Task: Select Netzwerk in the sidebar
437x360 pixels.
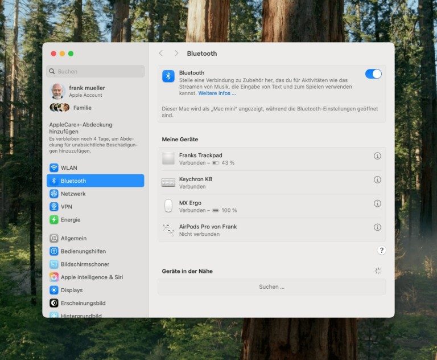Action: (x=96, y=194)
